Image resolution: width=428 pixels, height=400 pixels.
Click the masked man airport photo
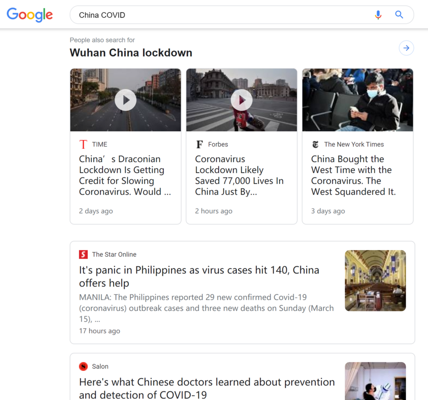358,100
